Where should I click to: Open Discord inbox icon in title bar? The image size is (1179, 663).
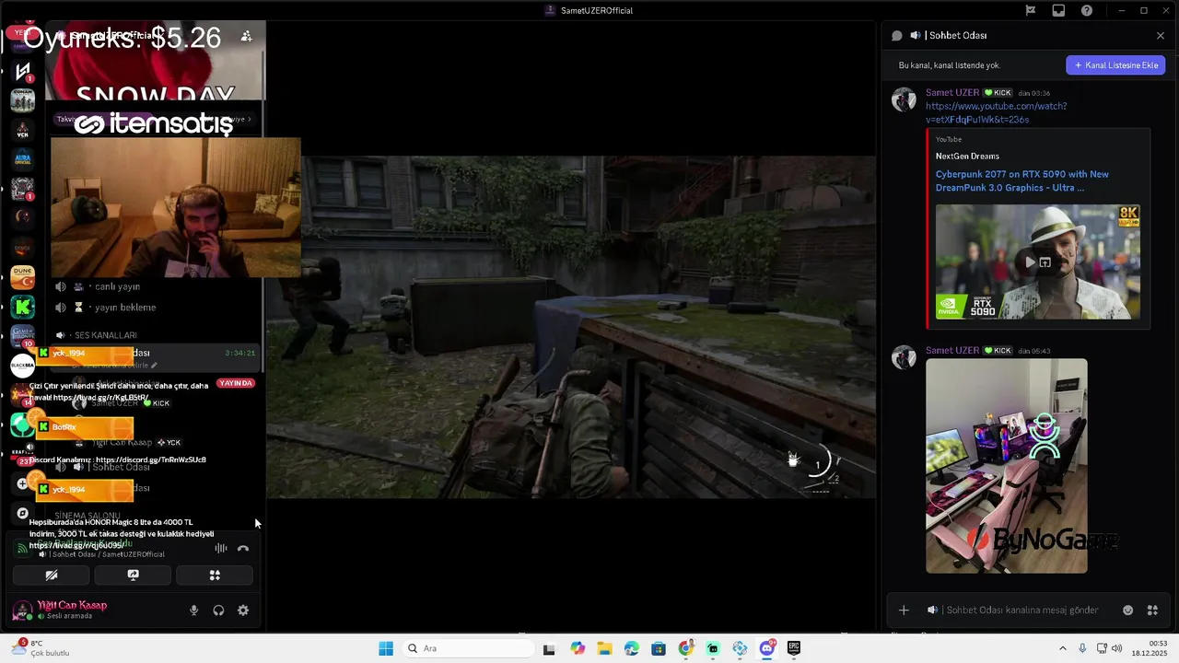[1058, 10]
